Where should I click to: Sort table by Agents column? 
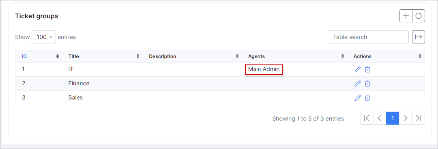pos(296,56)
